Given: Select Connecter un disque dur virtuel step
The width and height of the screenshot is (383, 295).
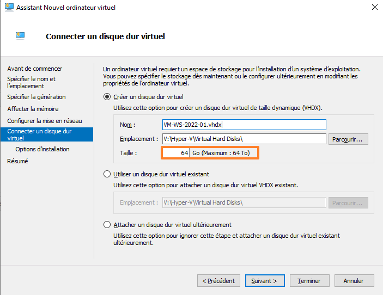Looking at the screenshot, I should coord(39,134).
